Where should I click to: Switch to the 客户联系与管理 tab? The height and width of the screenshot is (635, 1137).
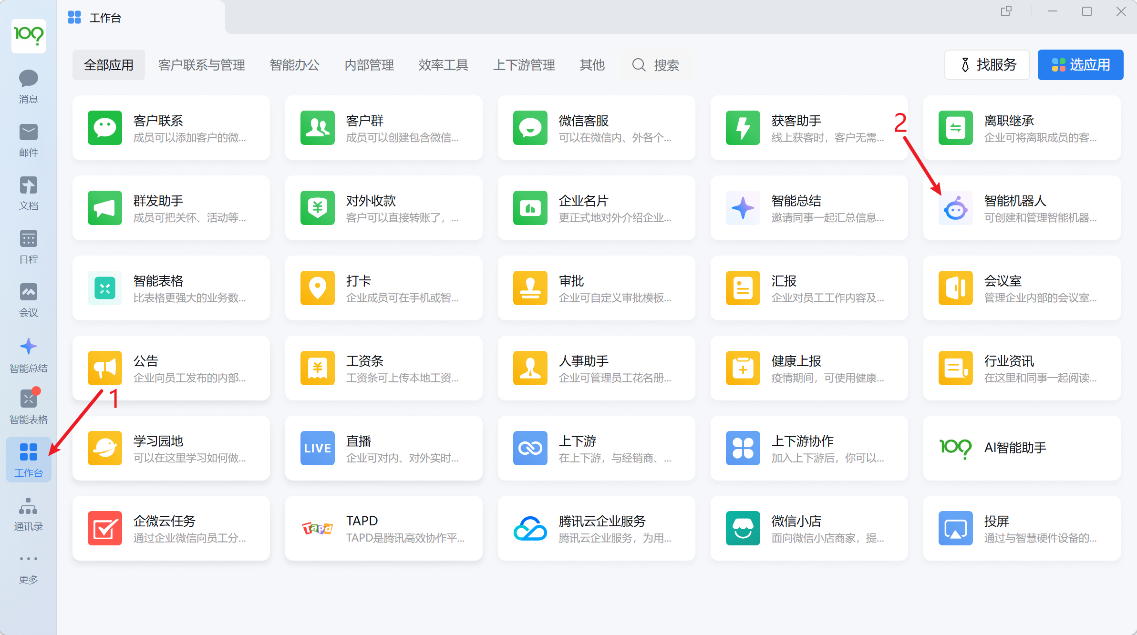coord(201,65)
